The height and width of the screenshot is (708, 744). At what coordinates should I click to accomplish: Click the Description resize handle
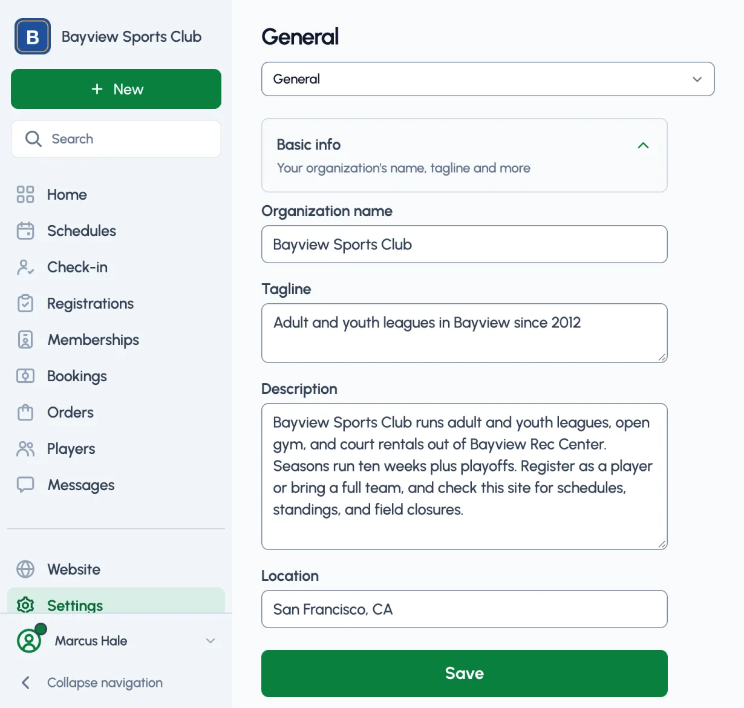[662, 545]
